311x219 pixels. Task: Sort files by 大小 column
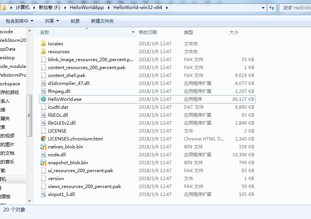pyautogui.click(x=242, y=32)
